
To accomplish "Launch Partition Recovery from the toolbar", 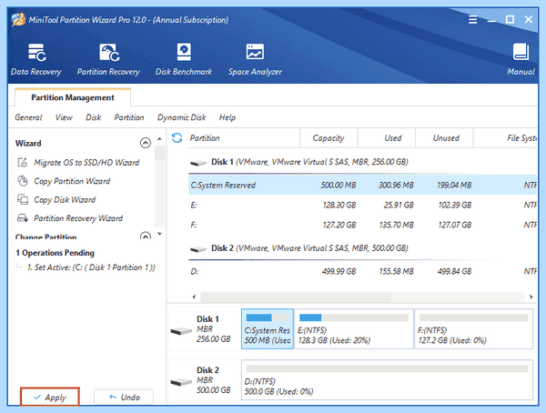I will click(x=108, y=59).
